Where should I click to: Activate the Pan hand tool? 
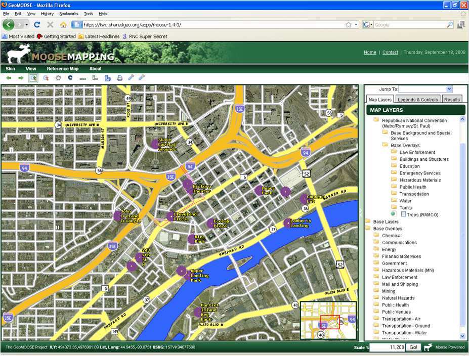click(x=58, y=78)
